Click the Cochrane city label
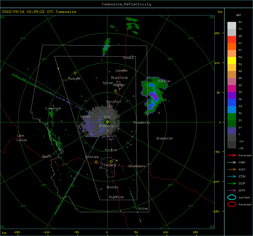Screen dimensions: 253x236 point(92,157)
